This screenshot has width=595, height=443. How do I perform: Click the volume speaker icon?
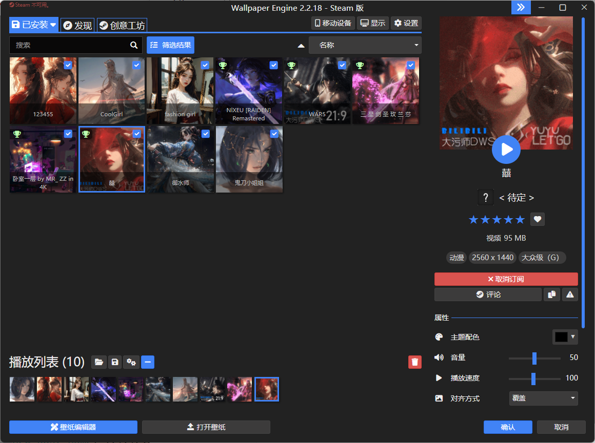pos(439,357)
